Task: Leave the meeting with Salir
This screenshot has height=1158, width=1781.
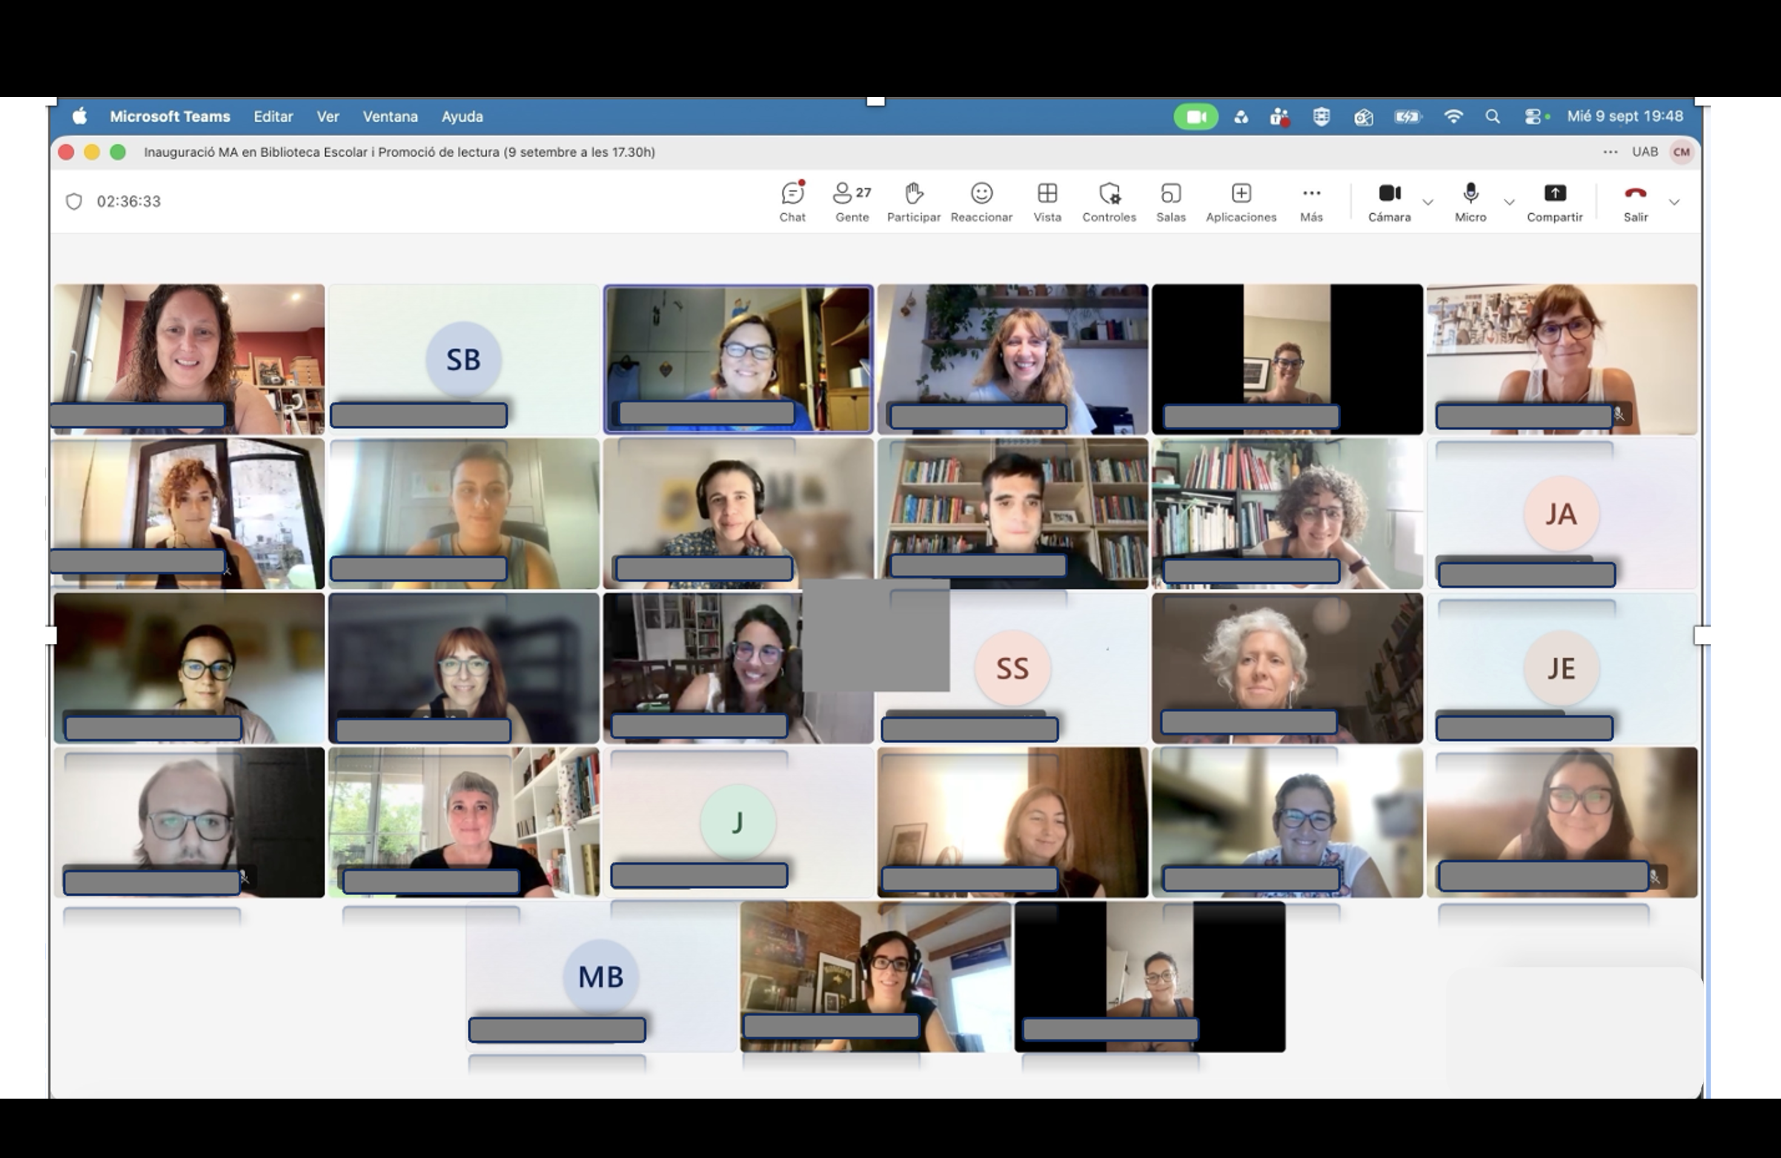Action: click(x=1635, y=202)
